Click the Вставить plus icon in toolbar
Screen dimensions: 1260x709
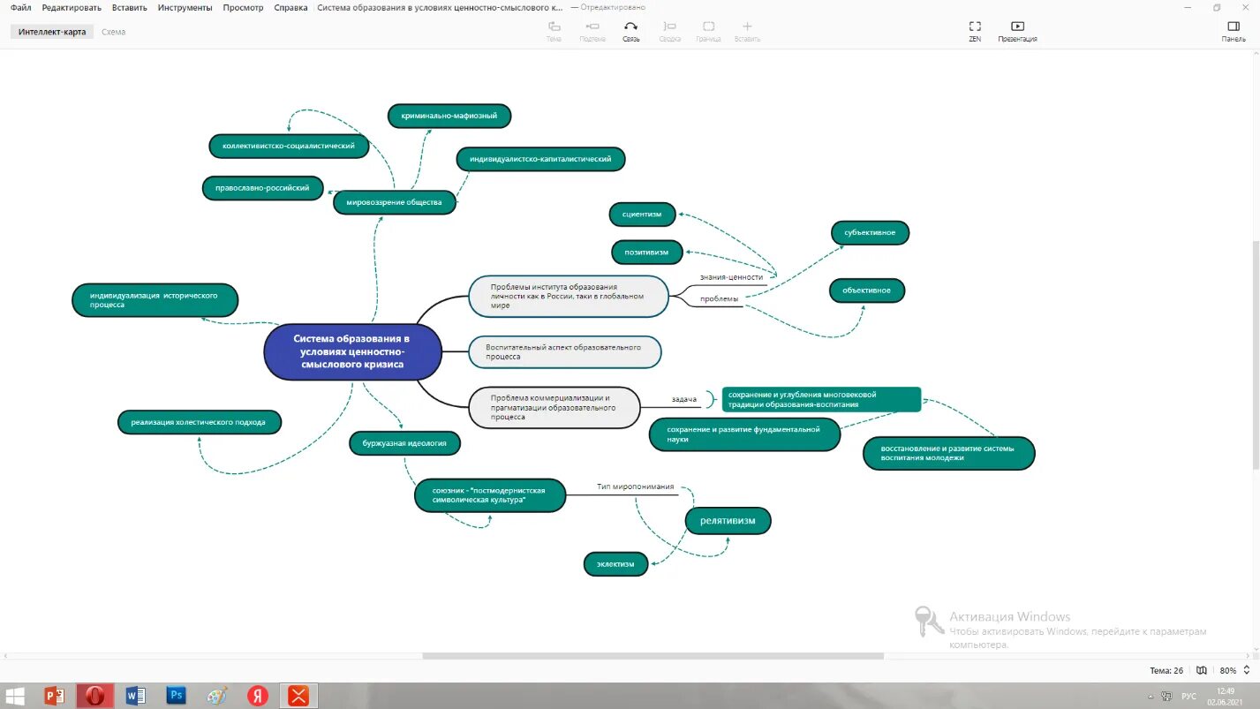click(747, 26)
